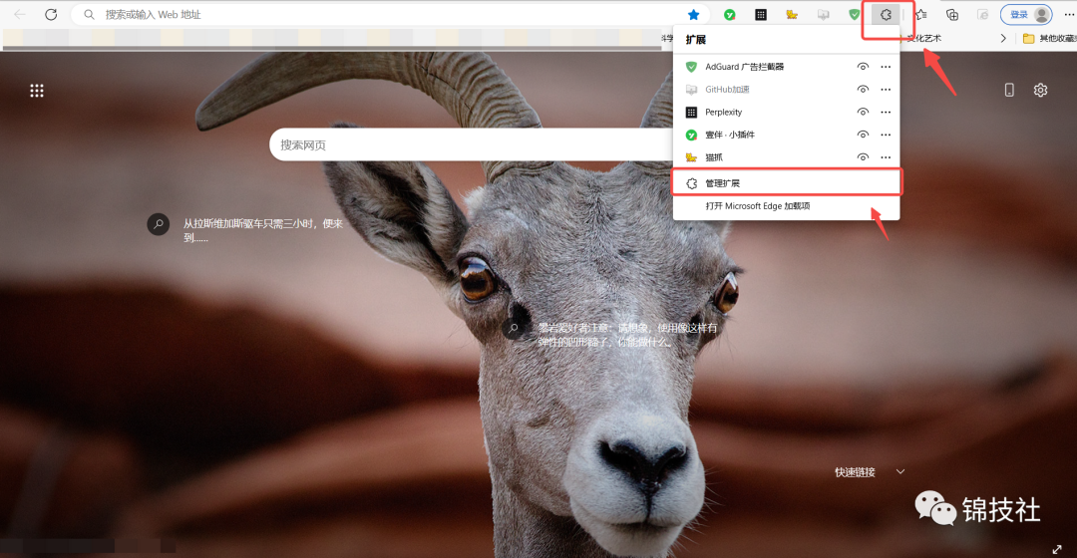
Task: Select 打开 Microsoft Edge 加载项
Action: coord(758,206)
